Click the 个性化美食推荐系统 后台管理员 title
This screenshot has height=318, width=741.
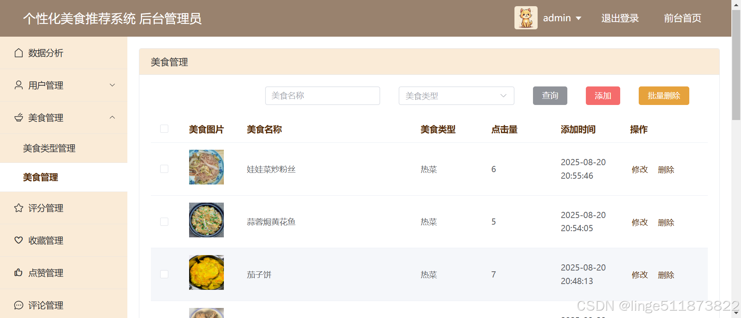pos(112,19)
